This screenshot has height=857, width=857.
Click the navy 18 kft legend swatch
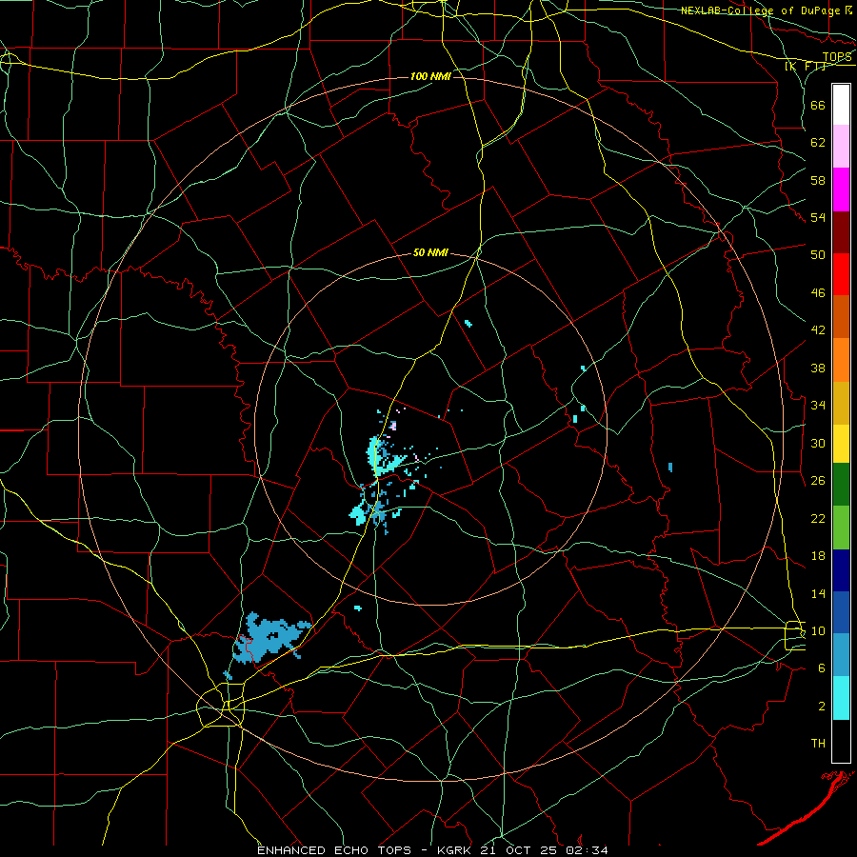[841, 570]
